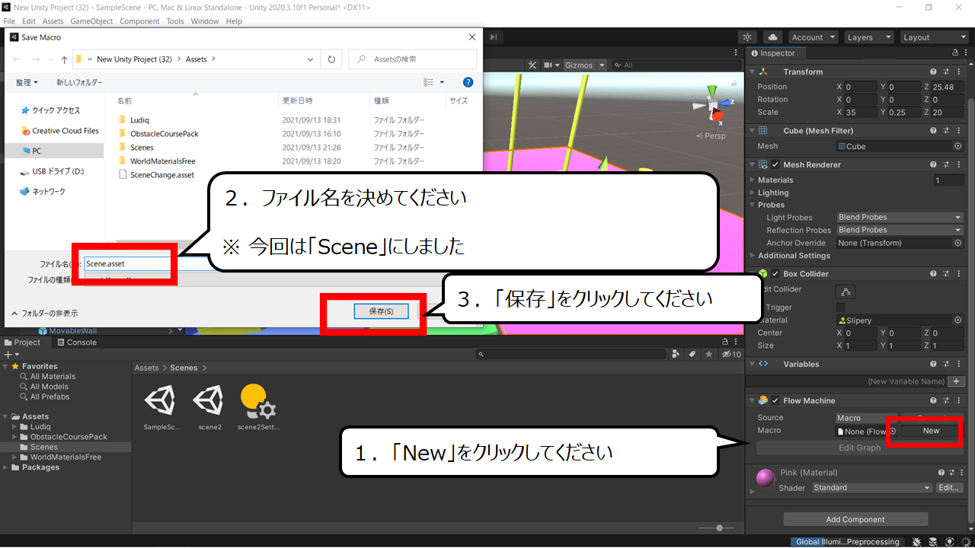
Task: Toggle Persp projection label in Scene view
Action: point(711,135)
